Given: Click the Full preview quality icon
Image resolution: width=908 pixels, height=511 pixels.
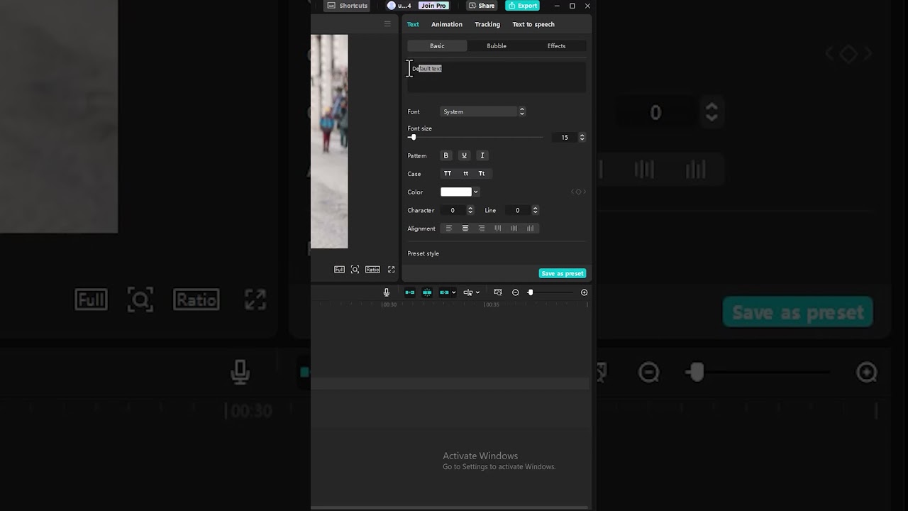Looking at the screenshot, I should [340, 270].
